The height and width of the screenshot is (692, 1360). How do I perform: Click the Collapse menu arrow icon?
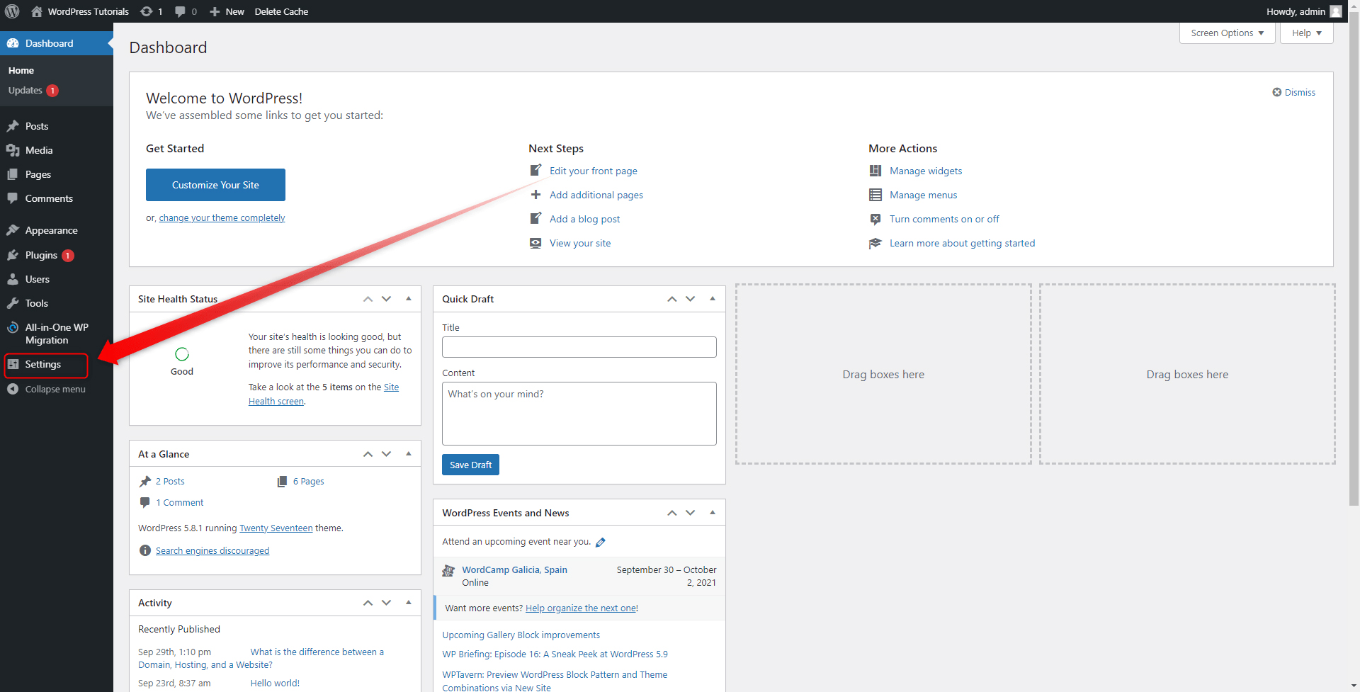(x=13, y=389)
